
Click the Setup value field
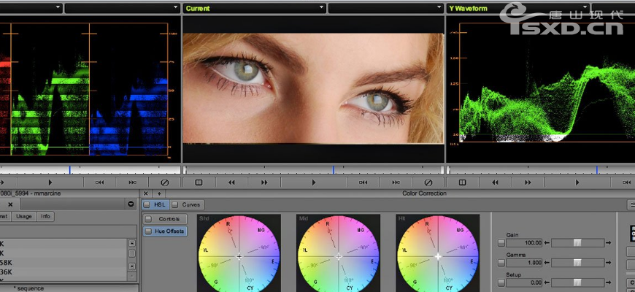(524, 283)
